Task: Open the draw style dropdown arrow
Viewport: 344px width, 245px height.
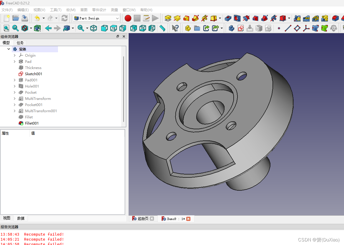Action: [x=31, y=28]
